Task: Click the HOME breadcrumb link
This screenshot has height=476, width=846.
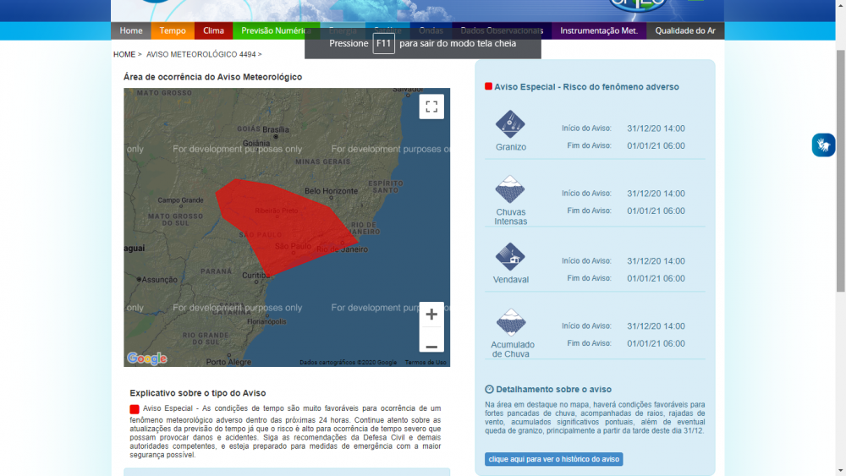Action: click(124, 54)
